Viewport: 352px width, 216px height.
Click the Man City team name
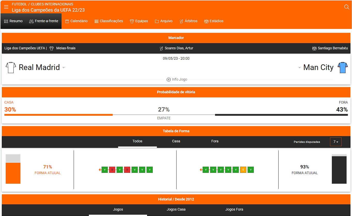pos(318,67)
